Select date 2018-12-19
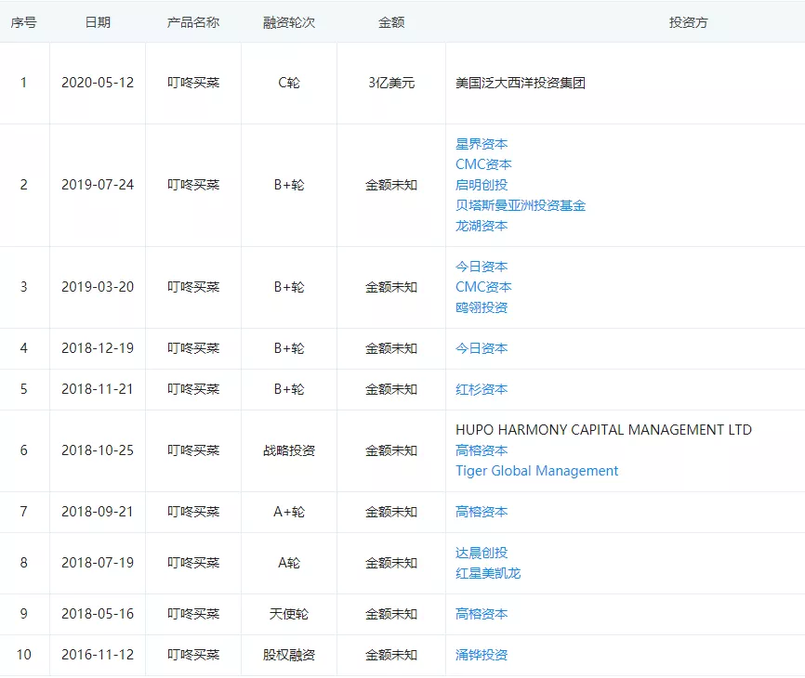 98,348
